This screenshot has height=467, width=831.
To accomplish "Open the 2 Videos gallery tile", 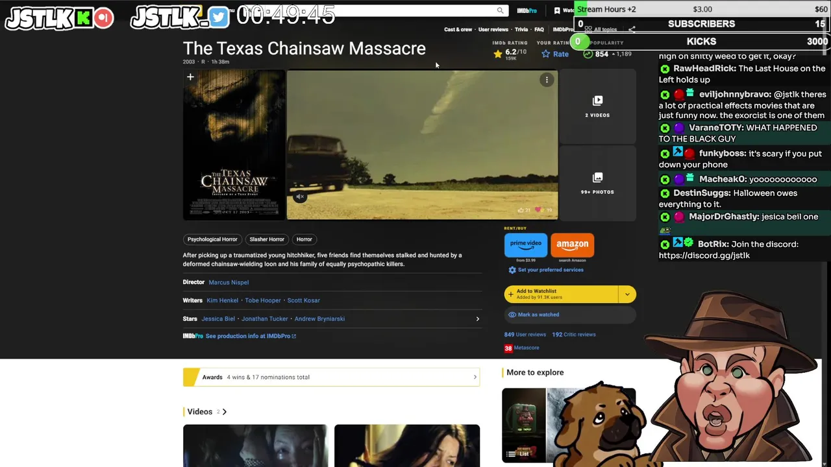I will (597, 106).
